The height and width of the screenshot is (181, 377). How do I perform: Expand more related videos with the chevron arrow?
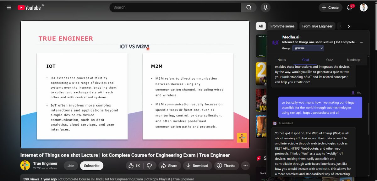(x=349, y=26)
